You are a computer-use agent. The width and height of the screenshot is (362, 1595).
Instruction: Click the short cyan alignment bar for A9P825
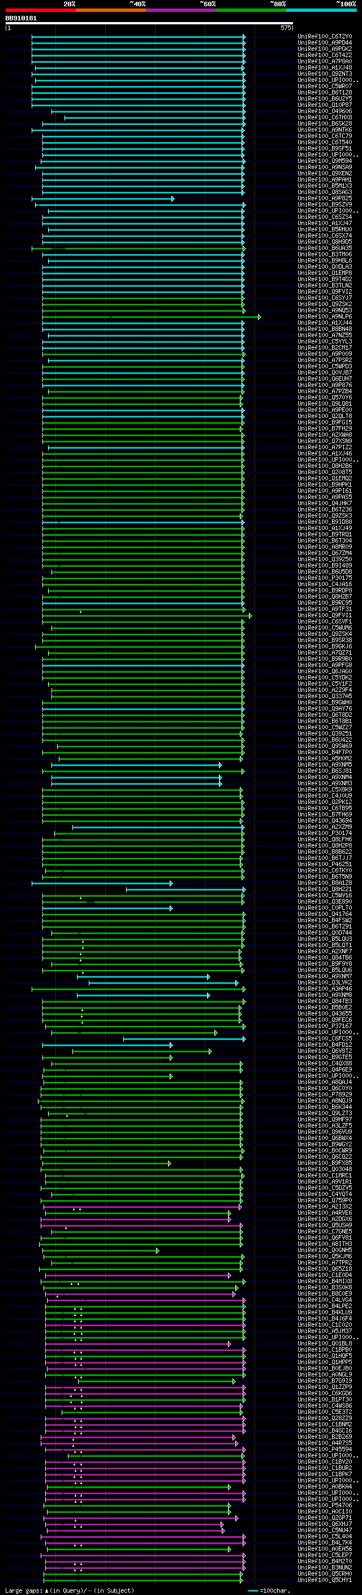click(x=103, y=199)
